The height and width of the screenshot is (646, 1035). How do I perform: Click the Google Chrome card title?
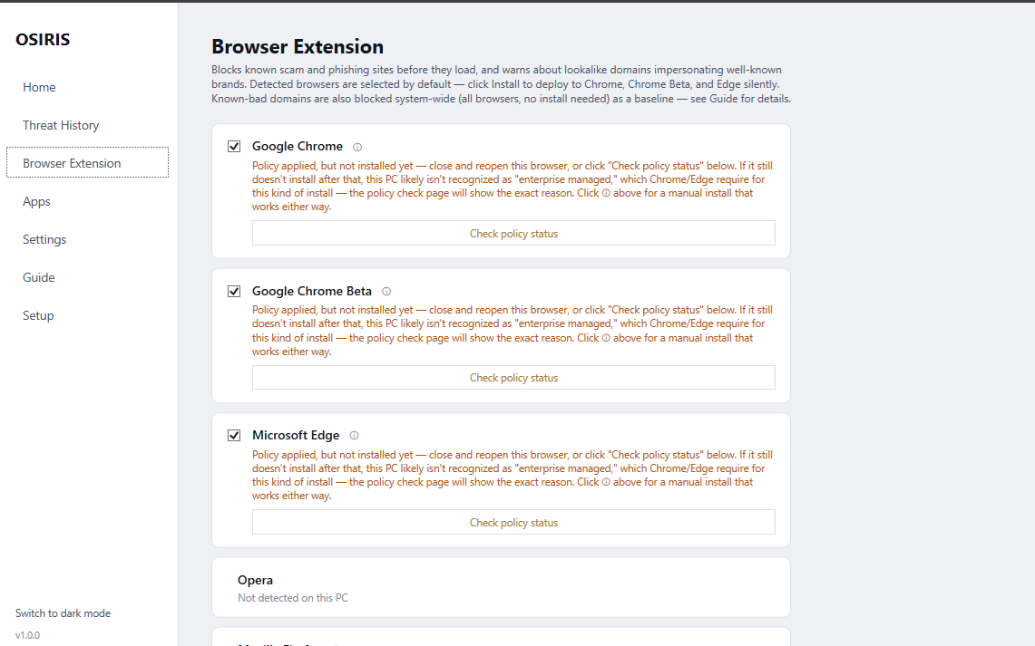click(x=297, y=147)
